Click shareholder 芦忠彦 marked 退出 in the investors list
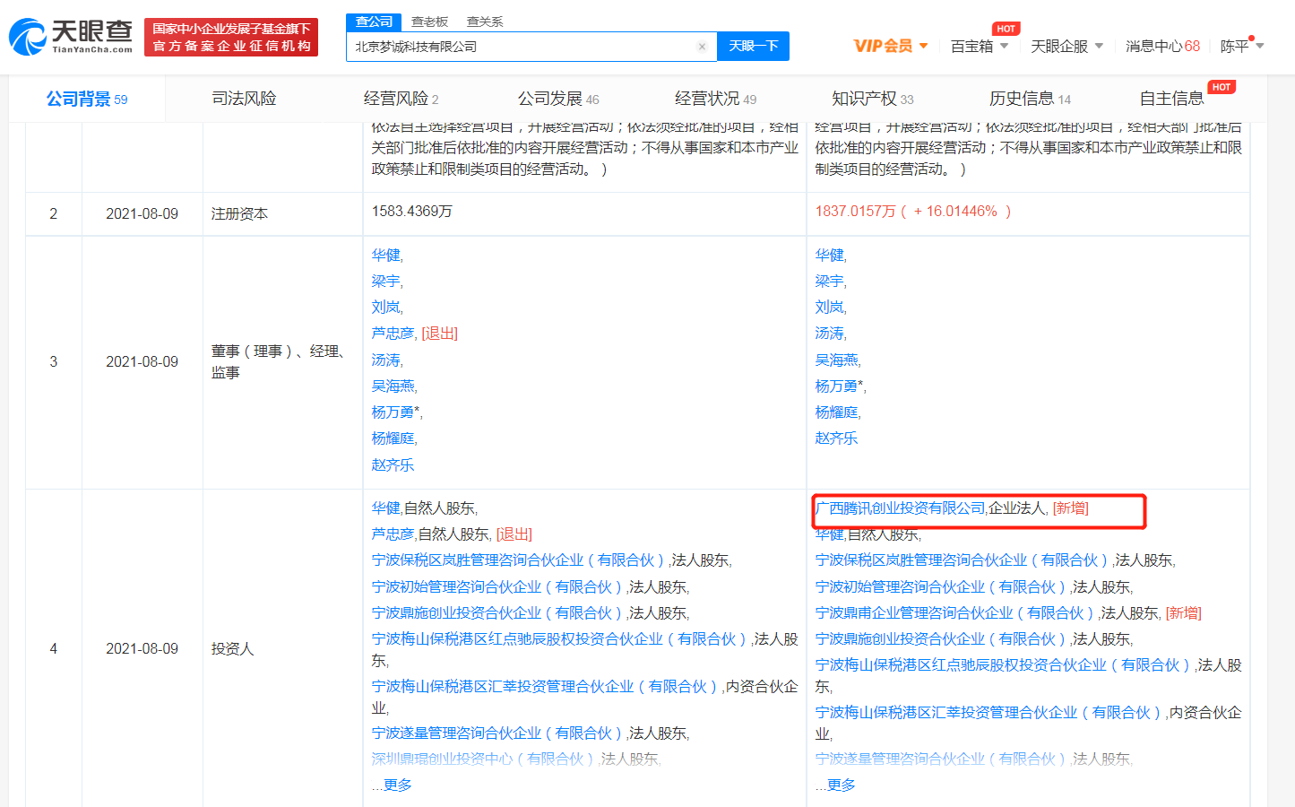The height and width of the screenshot is (807, 1295). click(x=393, y=534)
